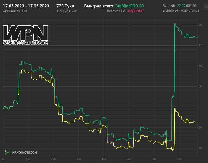
Task: Open the HAND2NOTE.COM link text
Action: coord(25,153)
